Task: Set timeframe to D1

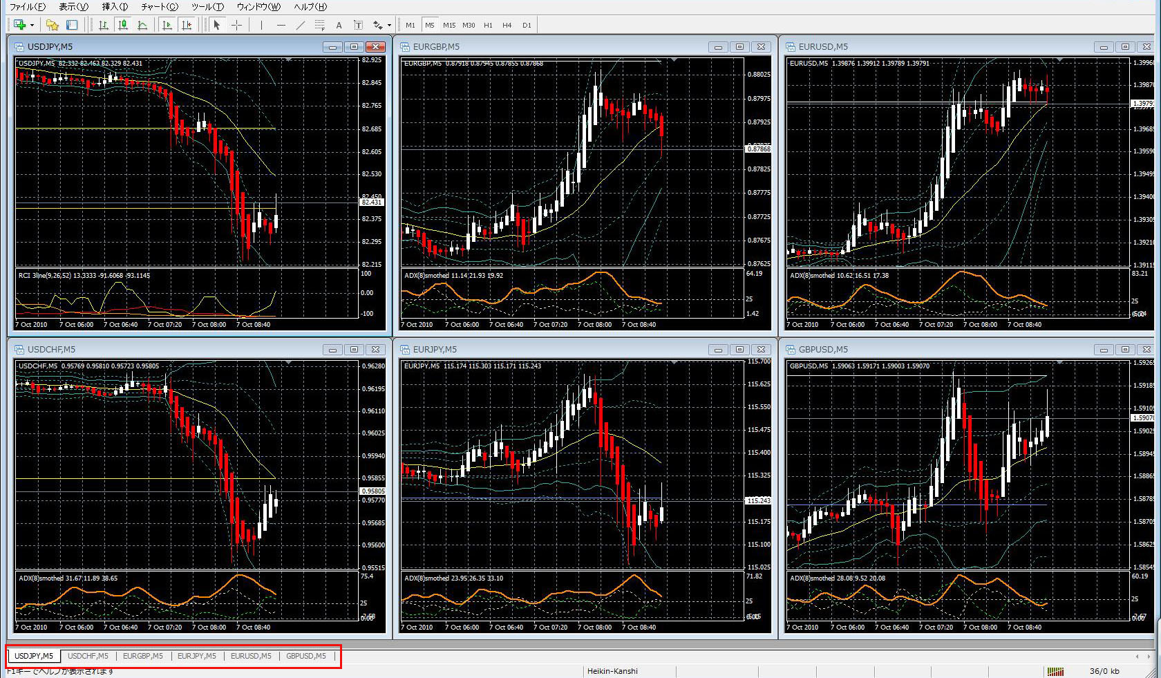Action: point(527,25)
